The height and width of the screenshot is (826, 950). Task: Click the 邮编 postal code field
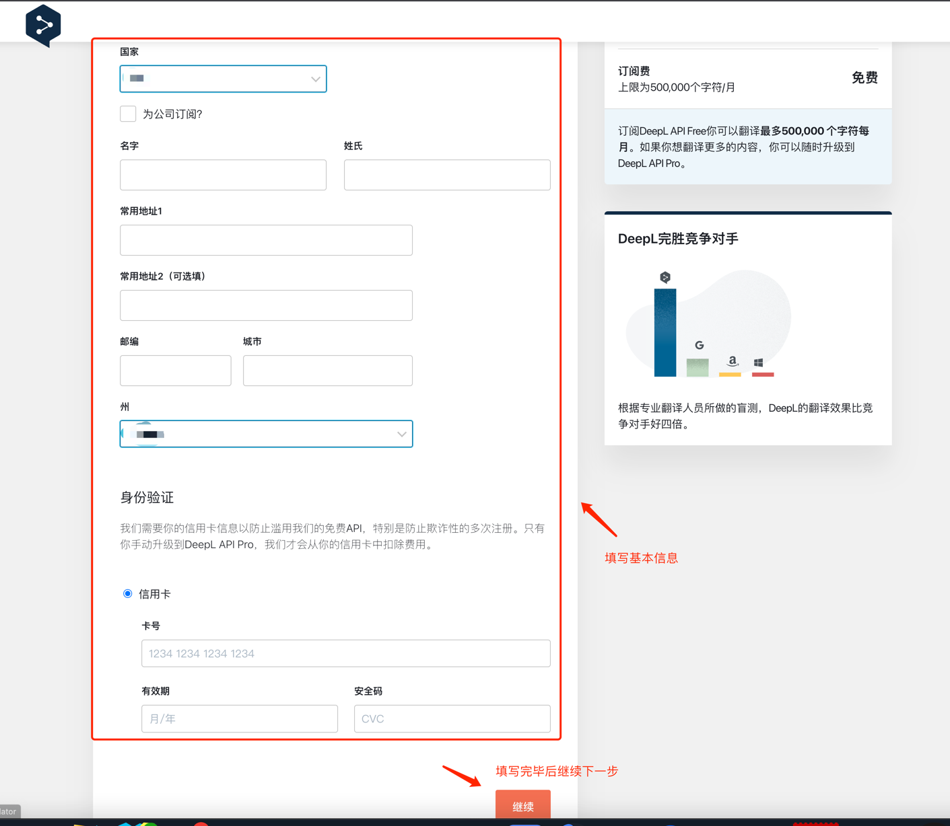pos(176,371)
